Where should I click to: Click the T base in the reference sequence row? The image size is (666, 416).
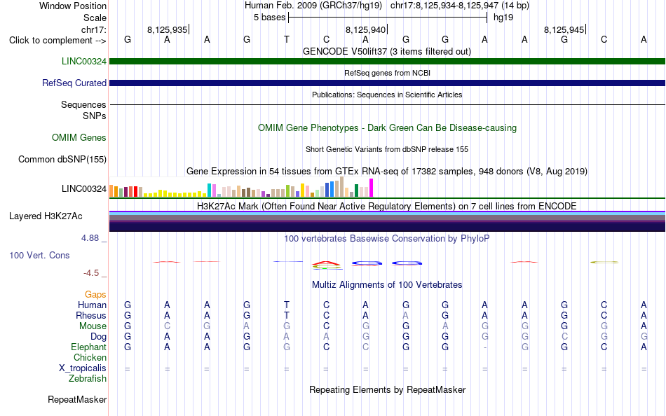[287, 39]
